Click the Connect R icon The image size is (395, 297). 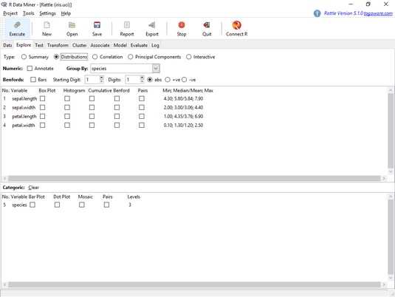point(236,29)
